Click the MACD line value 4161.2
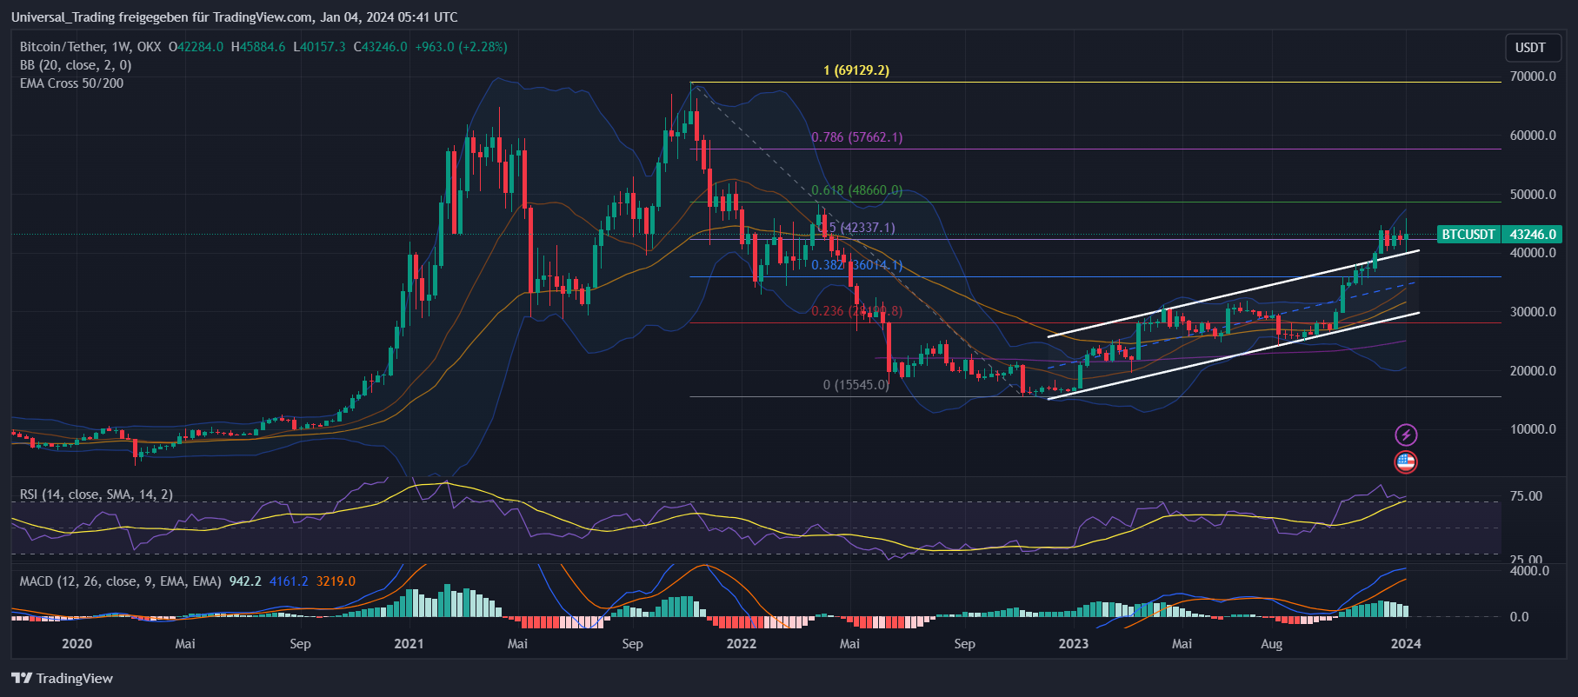 [289, 581]
